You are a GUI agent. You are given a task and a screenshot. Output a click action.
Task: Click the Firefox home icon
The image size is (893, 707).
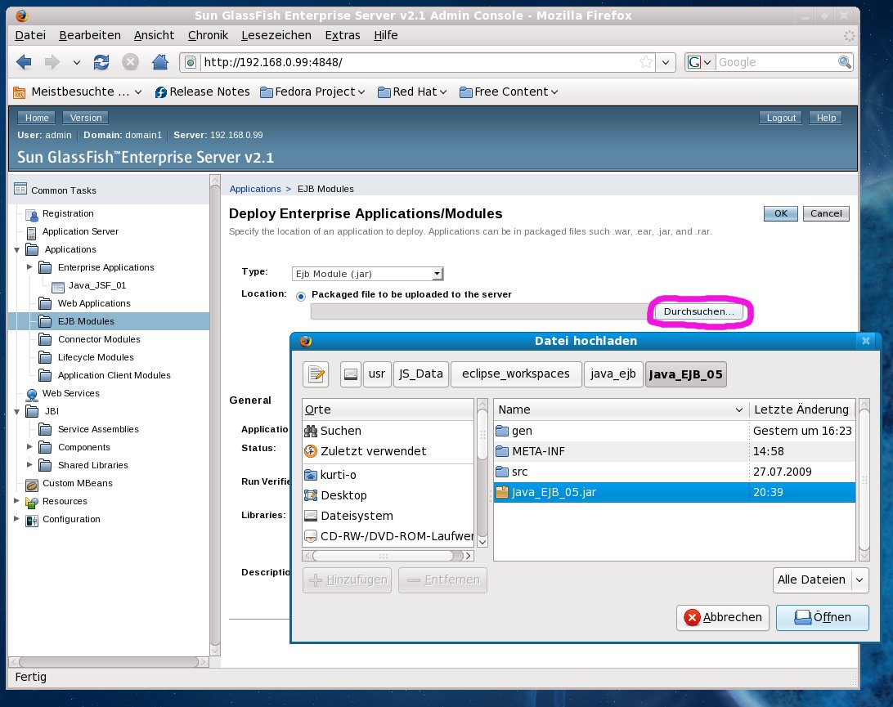pyautogui.click(x=160, y=62)
